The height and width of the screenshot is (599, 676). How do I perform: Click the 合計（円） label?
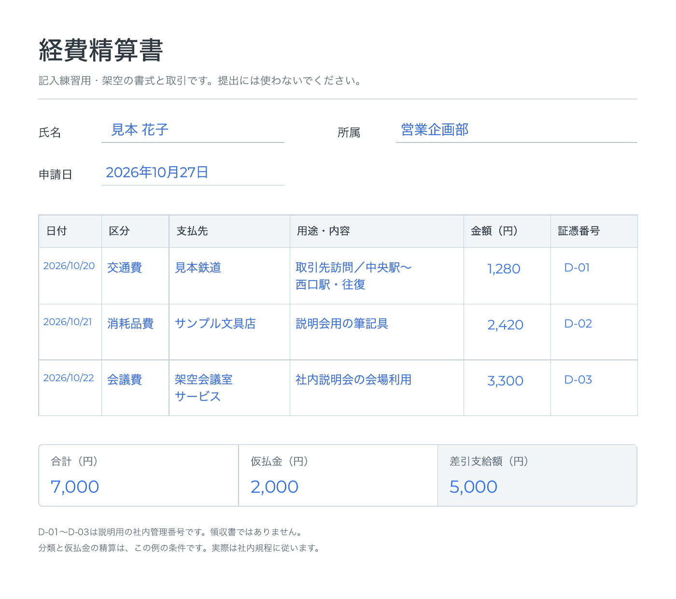coord(75,462)
